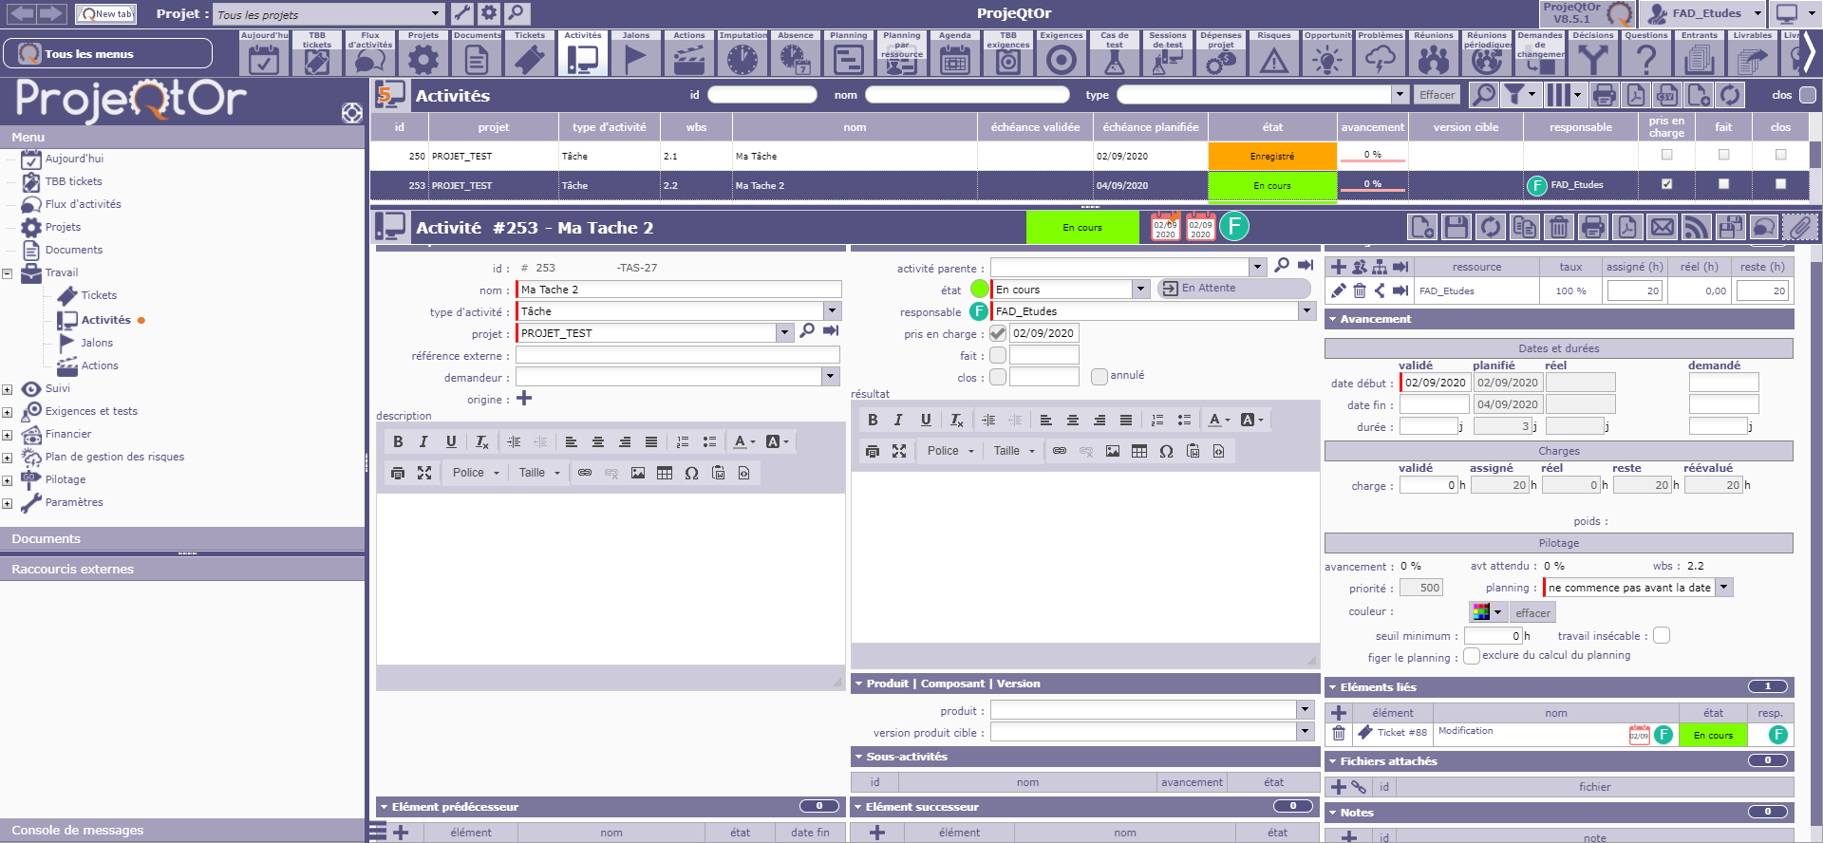This screenshot has width=1823, height=843.
Task: Enable the 'travail insécable' checkbox
Action: 1662,635
